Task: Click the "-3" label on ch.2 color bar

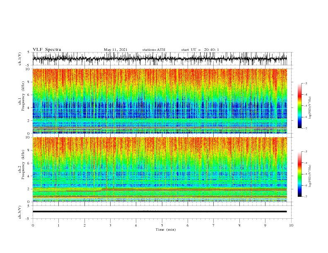Action: tap(306, 152)
